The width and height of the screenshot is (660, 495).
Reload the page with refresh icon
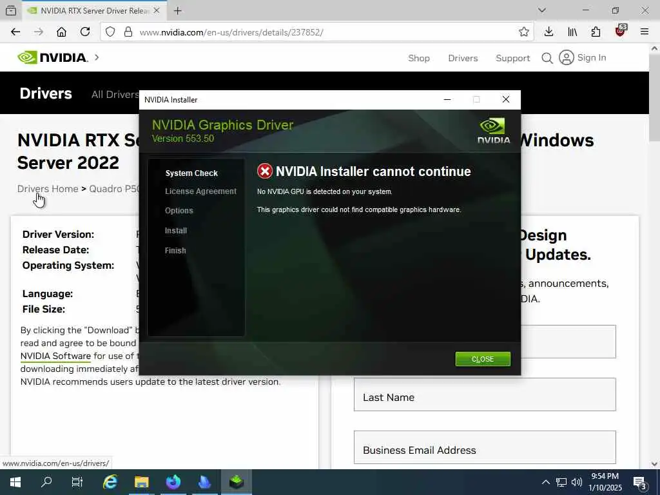click(x=85, y=32)
